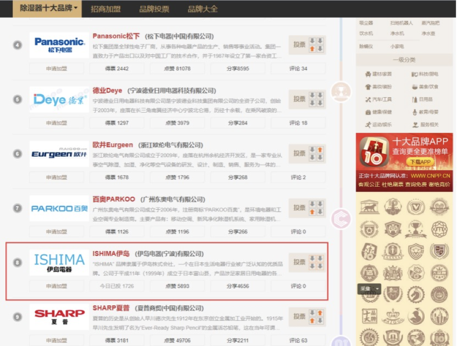Open the 百奥PARKOO brand title link

coord(114,199)
